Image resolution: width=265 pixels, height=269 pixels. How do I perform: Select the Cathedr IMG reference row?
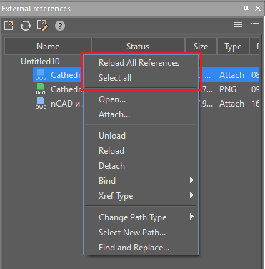coord(146,89)
